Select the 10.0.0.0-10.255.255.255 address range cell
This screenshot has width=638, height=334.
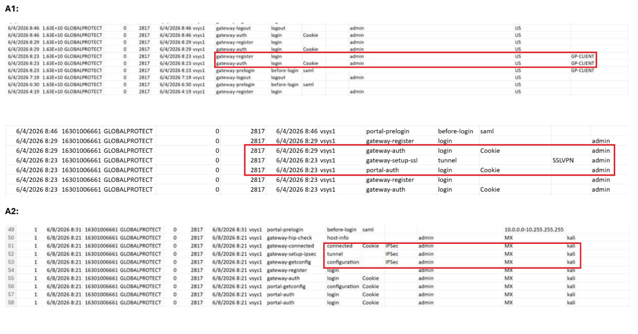coord(534,230)
